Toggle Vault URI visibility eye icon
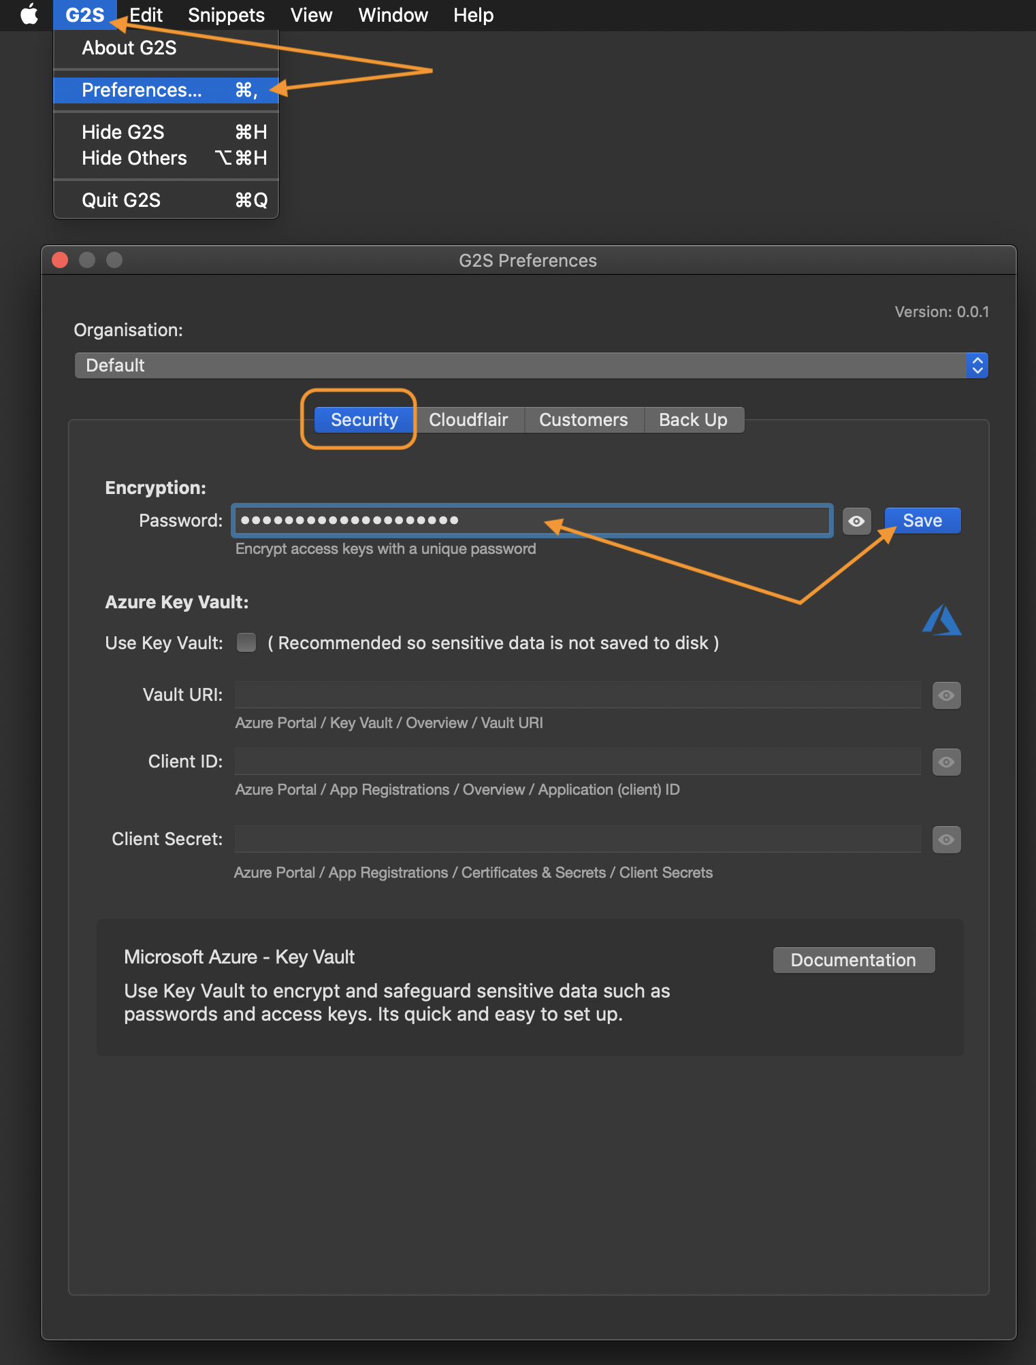1036x1365 pixels. point(947,695)
